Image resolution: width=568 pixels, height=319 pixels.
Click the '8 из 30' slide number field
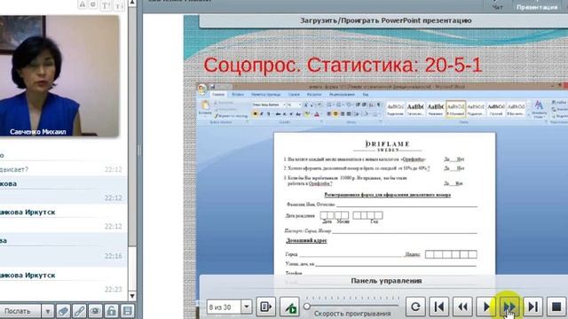225,307
